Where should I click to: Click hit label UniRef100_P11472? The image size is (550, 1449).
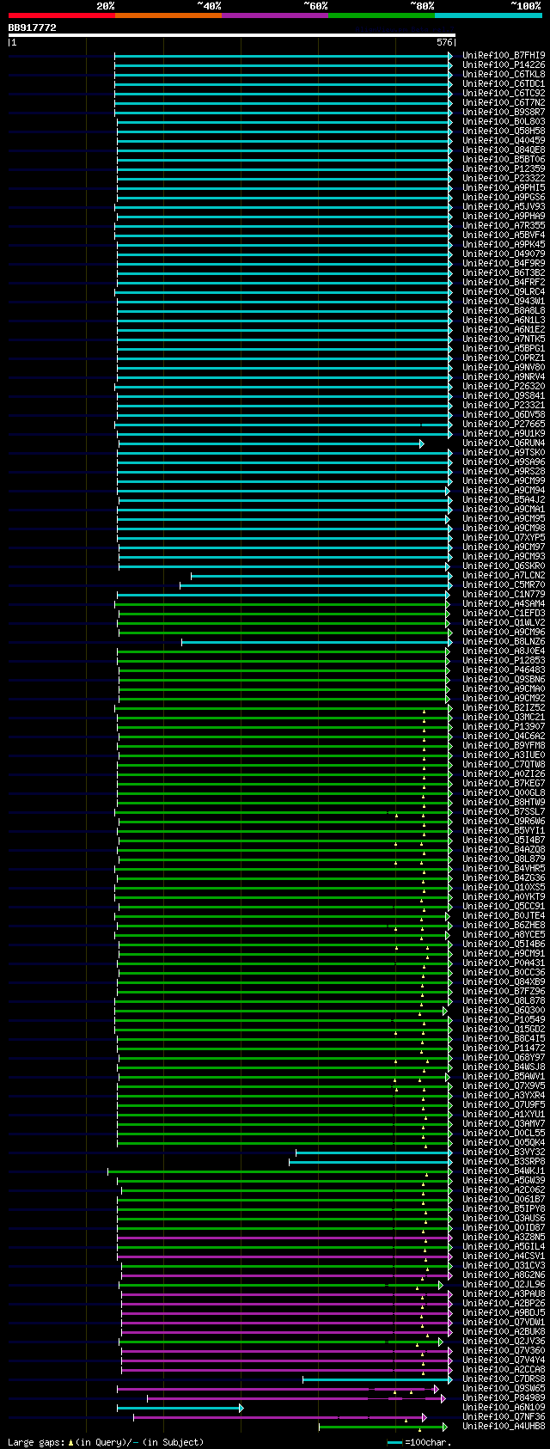504,1049
